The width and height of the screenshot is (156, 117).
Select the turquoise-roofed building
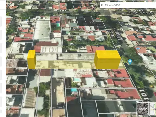58,25
